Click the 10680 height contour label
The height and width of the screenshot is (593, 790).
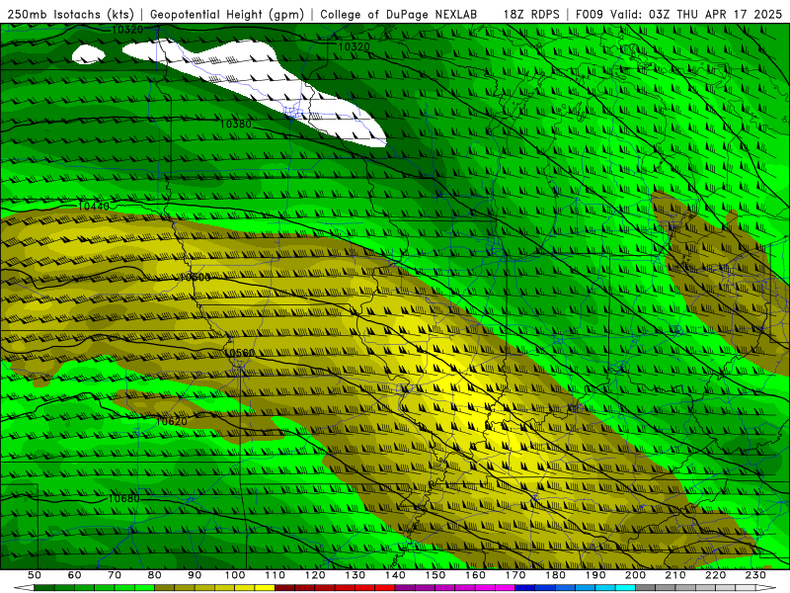[124, 498]
